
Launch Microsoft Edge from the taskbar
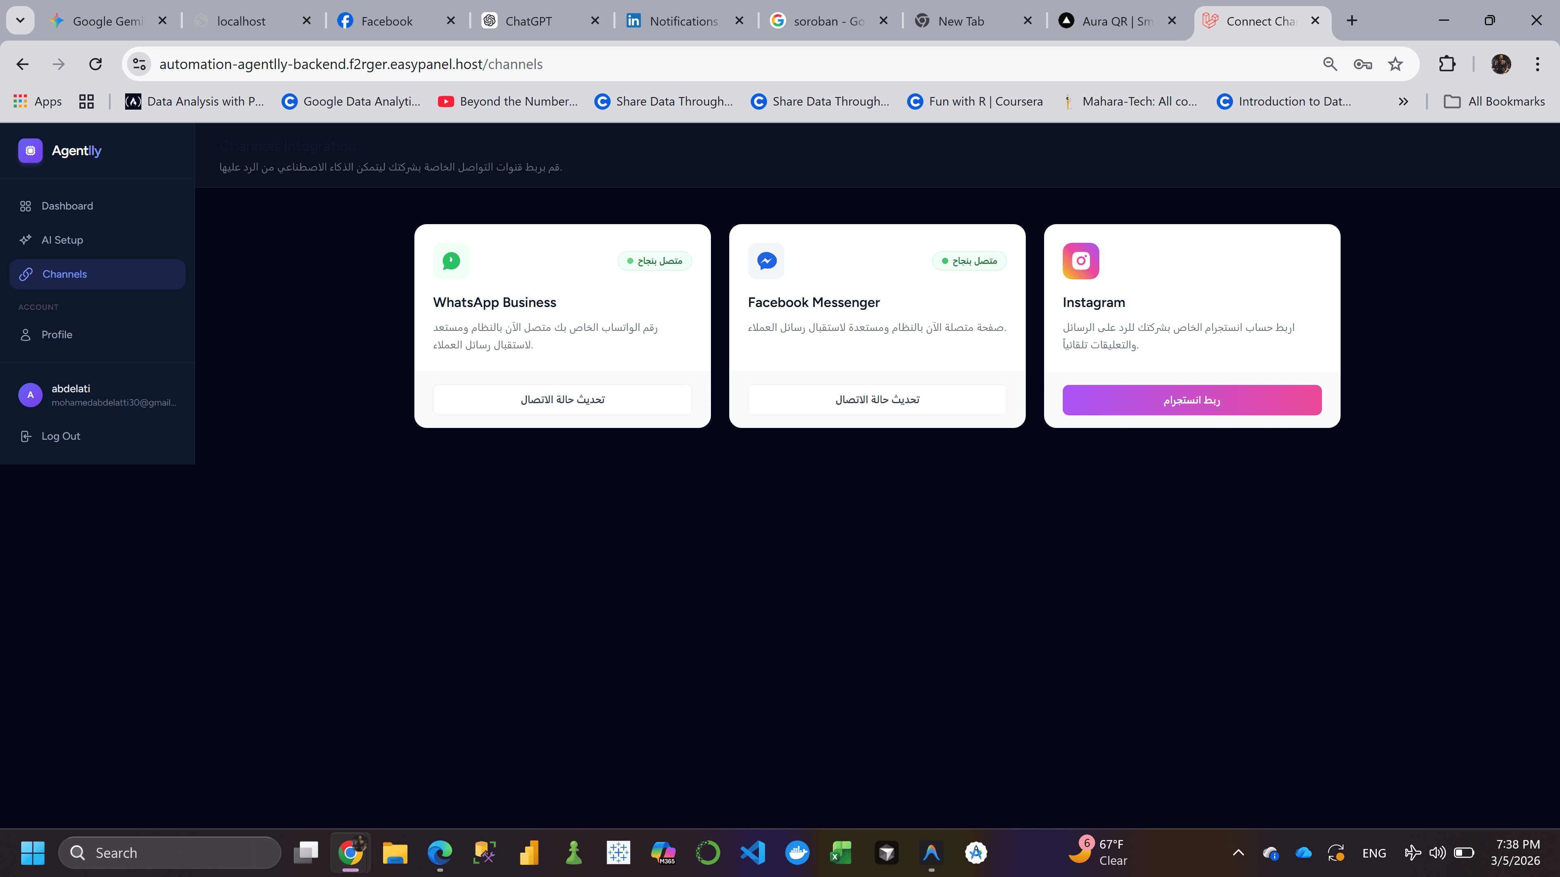(440, 853)
